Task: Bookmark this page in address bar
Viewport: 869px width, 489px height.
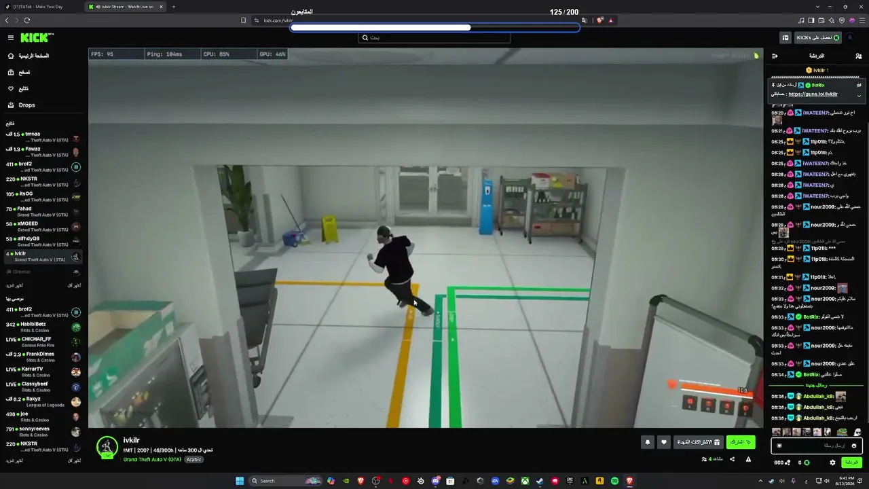Action: (244, 20)
